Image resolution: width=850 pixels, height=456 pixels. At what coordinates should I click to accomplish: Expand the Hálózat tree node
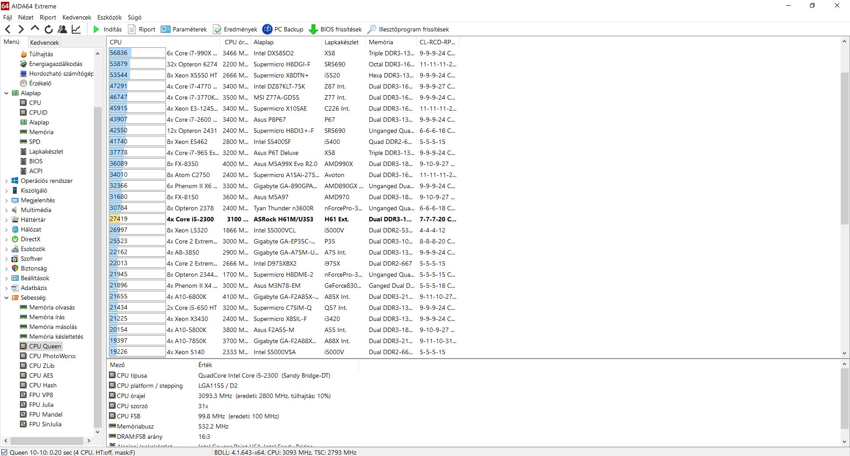6,229
